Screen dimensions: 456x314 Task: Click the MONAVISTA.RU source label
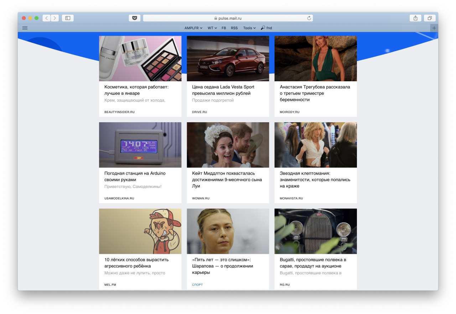point(291,198)
